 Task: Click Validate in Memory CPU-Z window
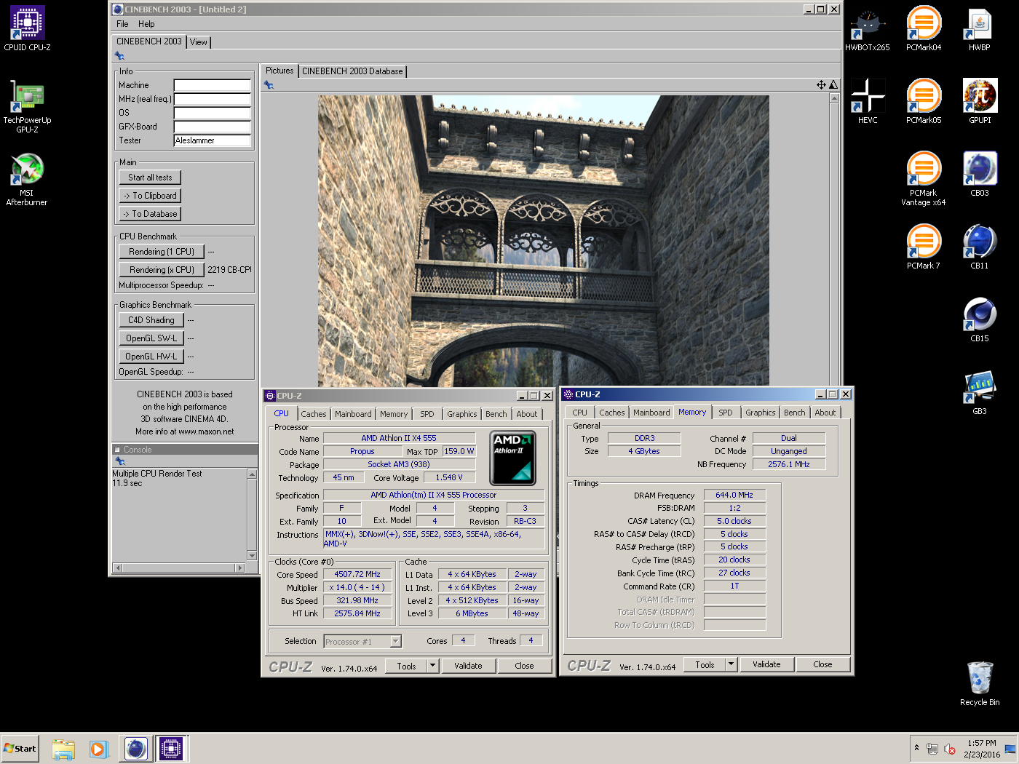coord(766,664)
